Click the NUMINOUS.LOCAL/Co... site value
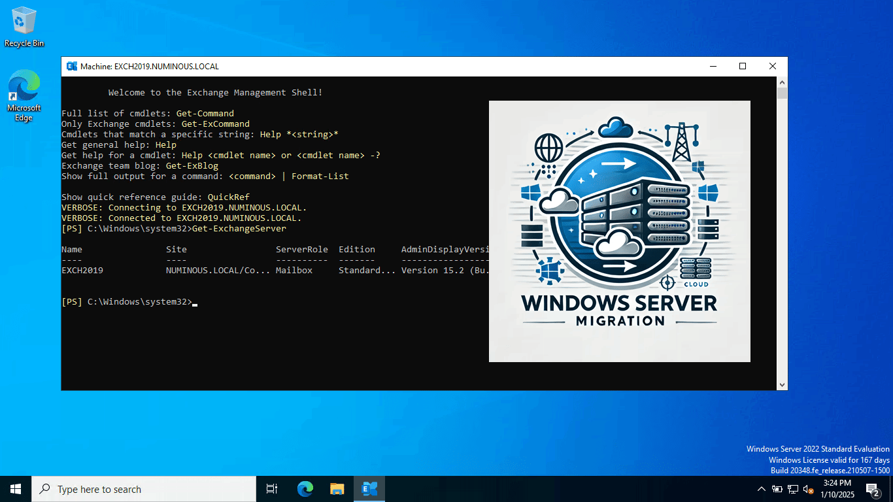This screenshot has height=502, width=893. point(218,271)
